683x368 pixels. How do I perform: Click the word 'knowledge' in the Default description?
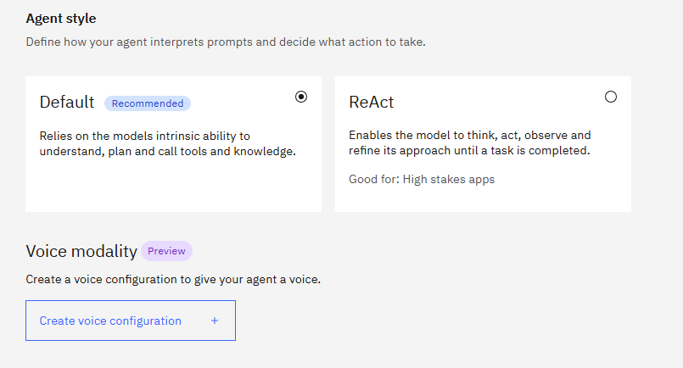(266, 151)
